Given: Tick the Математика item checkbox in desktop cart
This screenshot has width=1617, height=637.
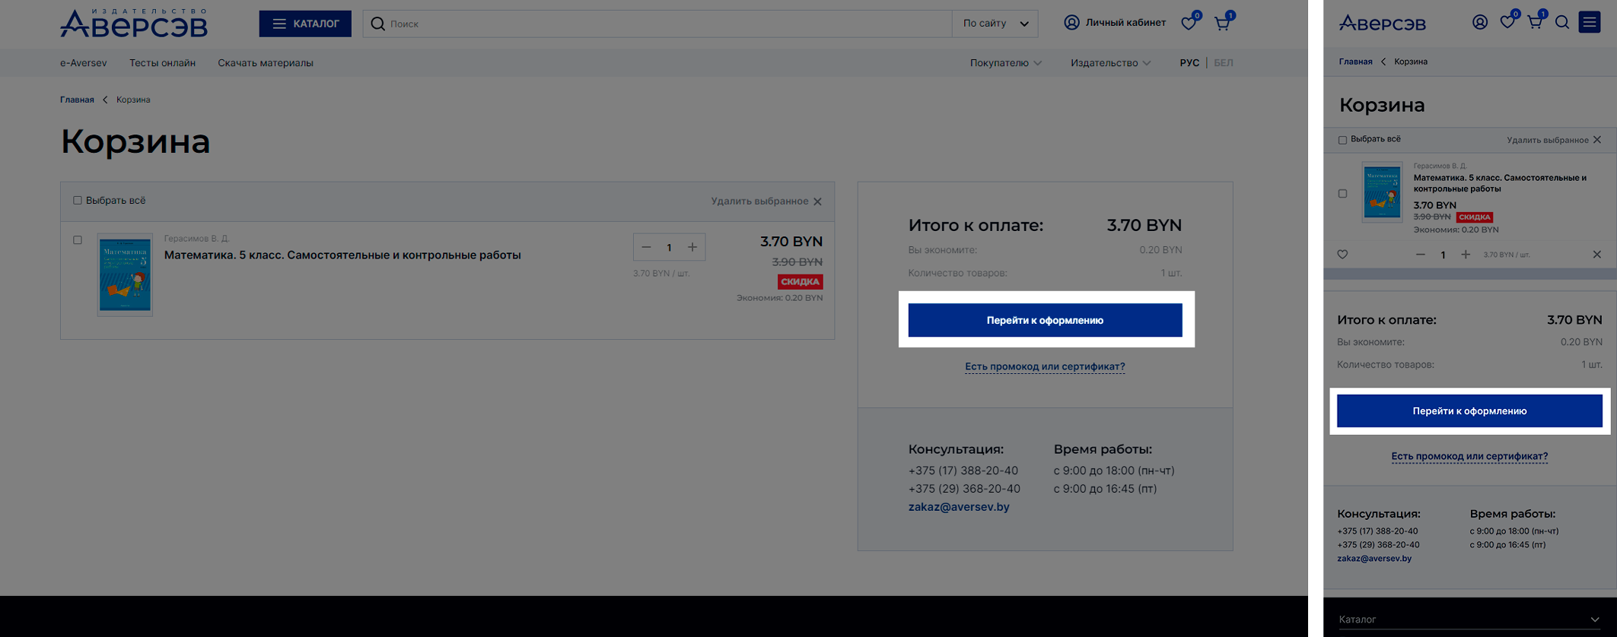Looking at the screenshot, I should [x=78, y=240].
